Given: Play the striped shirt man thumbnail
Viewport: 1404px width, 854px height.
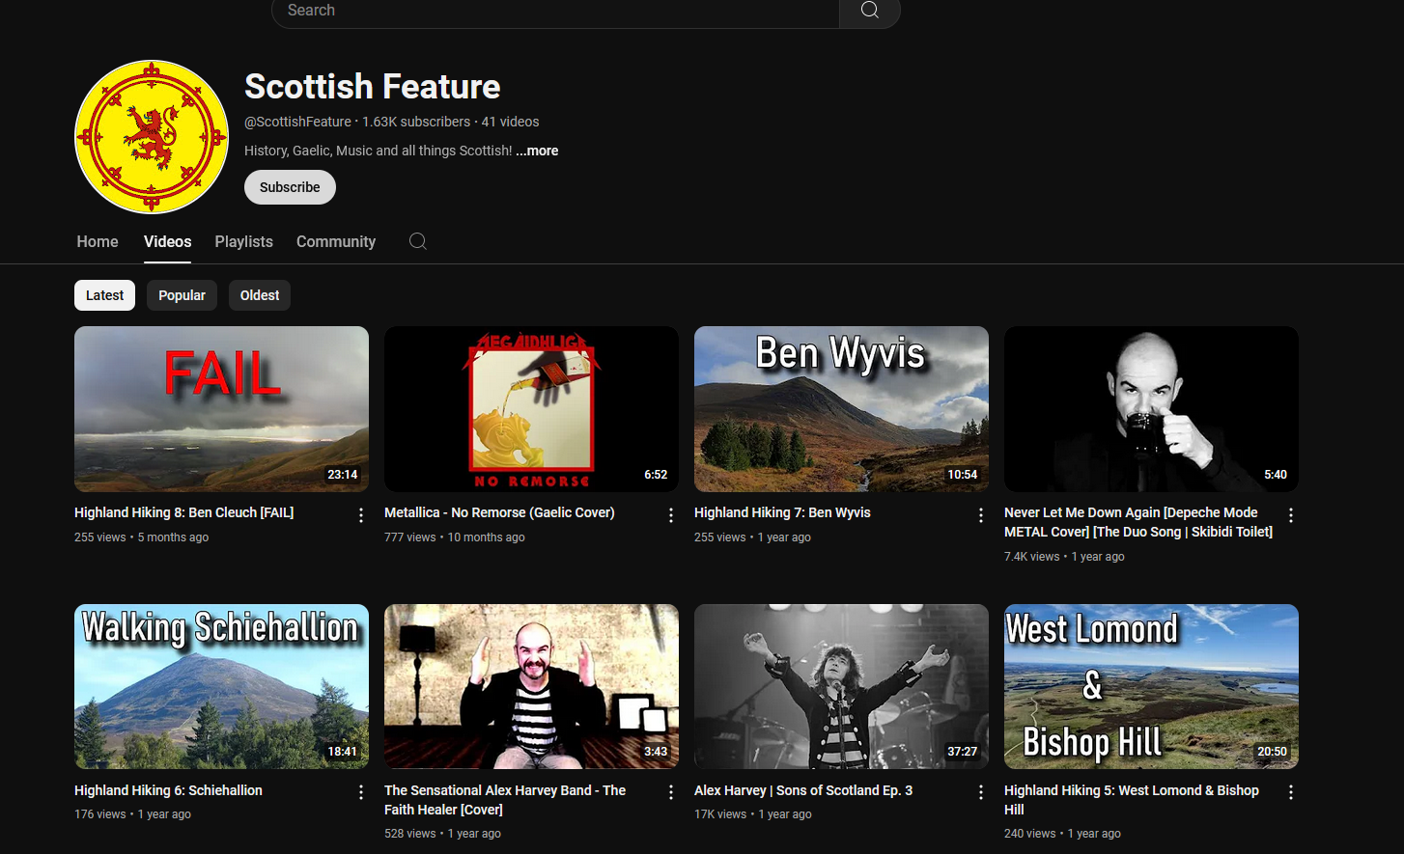Looking at the screenshot, I should click(x=531, y=686).
